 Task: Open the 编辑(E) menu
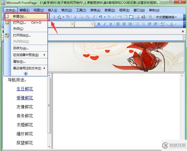pyautogui.click(x=24, y=10)
